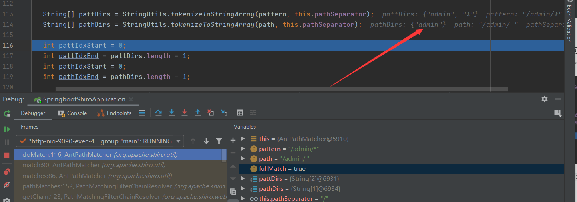Expand the 'this' AntPathMatcher variable
This screenshot has height=202, width=577.
click(243, 139)
